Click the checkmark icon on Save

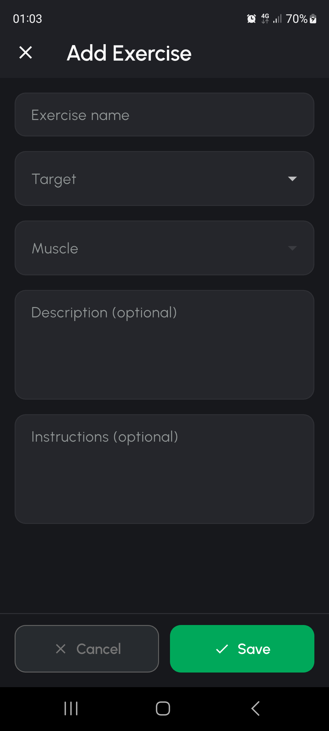(222, 649)
